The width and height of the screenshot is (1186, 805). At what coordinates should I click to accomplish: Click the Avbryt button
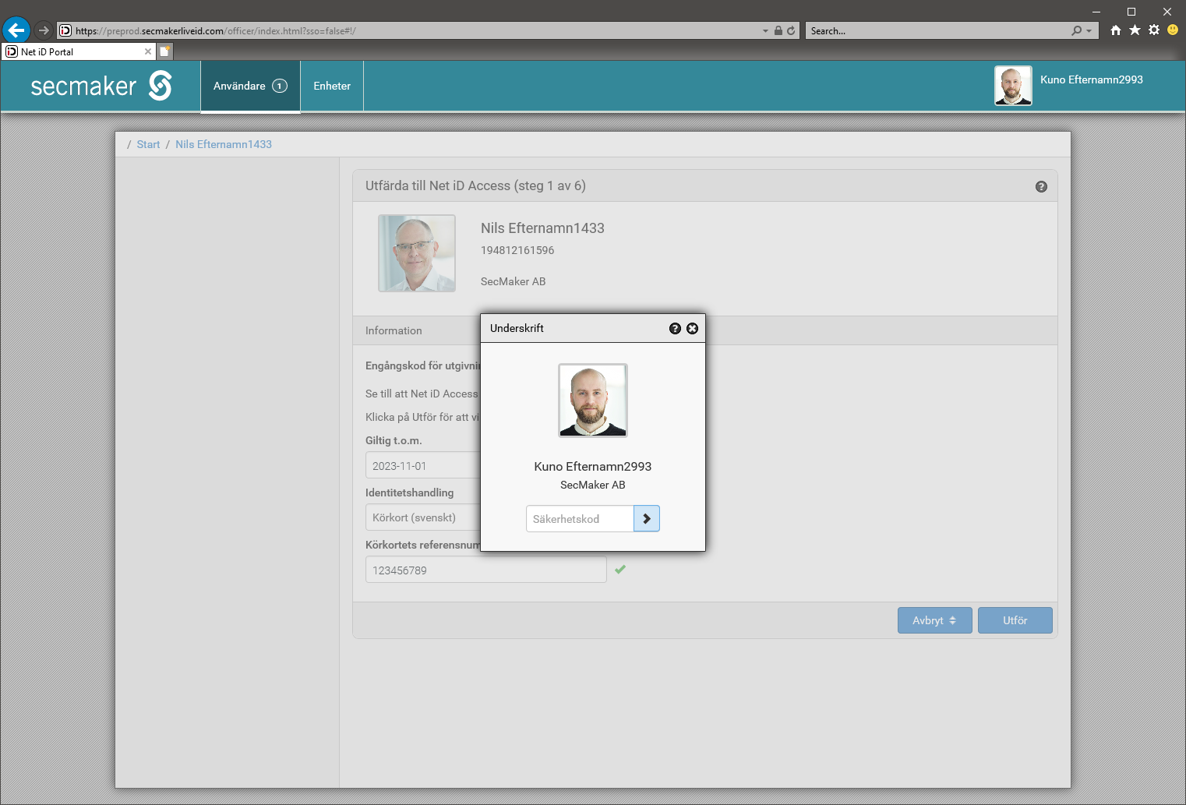[x=934, y=620]
